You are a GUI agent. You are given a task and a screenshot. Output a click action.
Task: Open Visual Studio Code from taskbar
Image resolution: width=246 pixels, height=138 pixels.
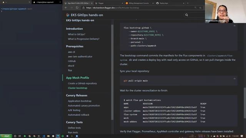pyautogui.click(x=43, y=136)
